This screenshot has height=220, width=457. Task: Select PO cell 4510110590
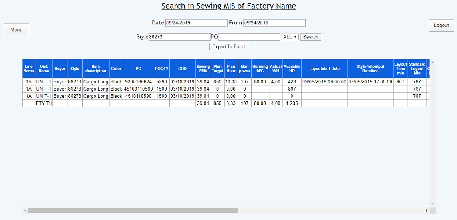click(139, 96)
